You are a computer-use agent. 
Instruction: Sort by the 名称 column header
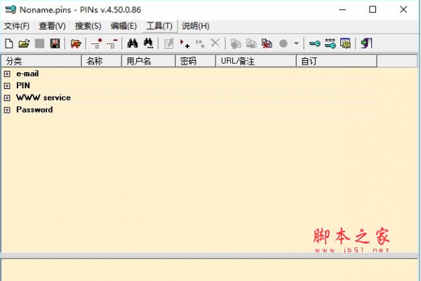[x=102, y=61]
